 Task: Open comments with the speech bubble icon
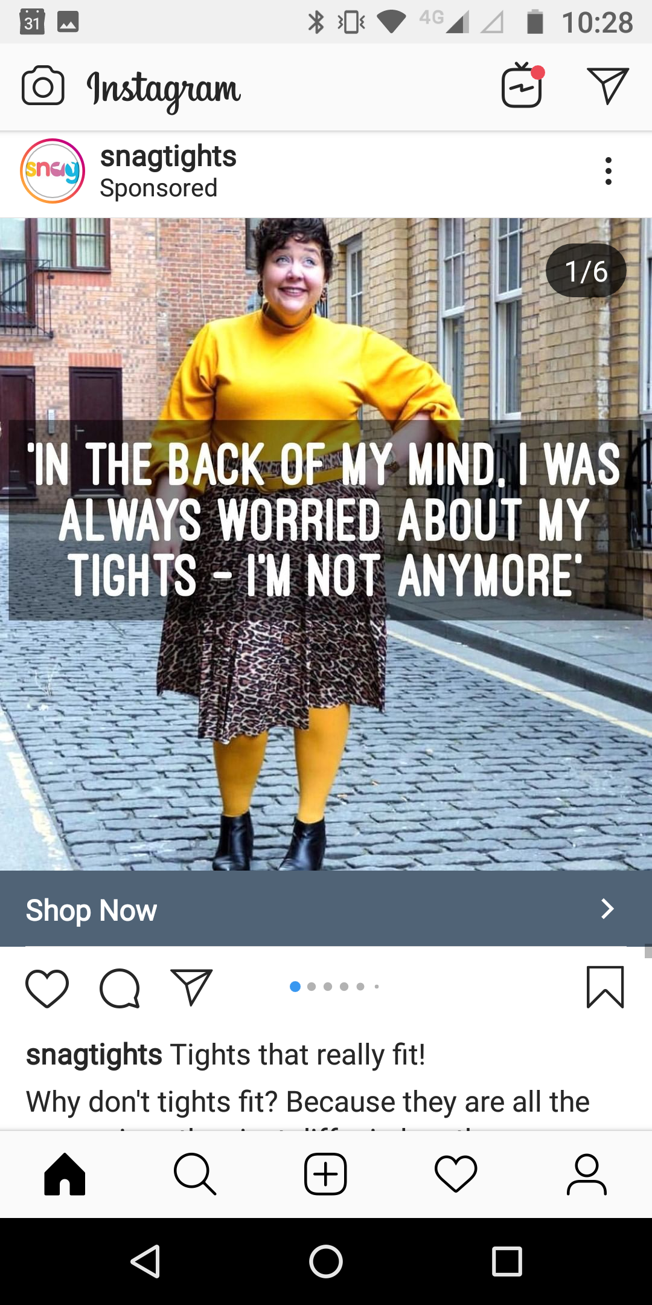[x=120, y=988]
